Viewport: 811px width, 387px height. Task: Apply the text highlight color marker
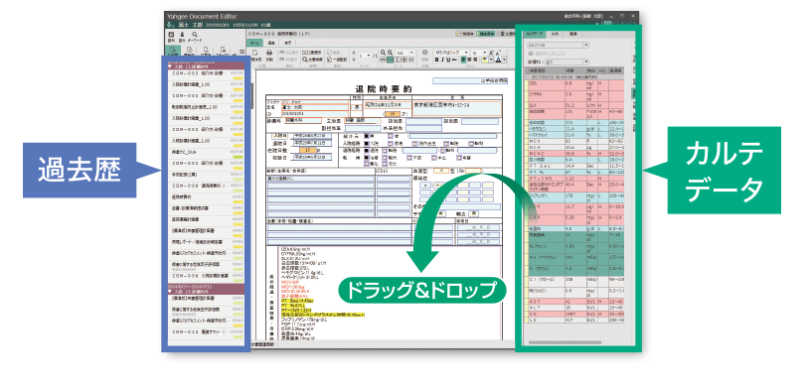(x=485, y=60)
